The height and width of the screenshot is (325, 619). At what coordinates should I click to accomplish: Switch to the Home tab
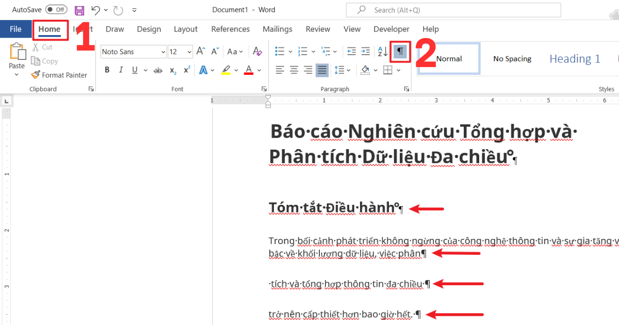50,29
